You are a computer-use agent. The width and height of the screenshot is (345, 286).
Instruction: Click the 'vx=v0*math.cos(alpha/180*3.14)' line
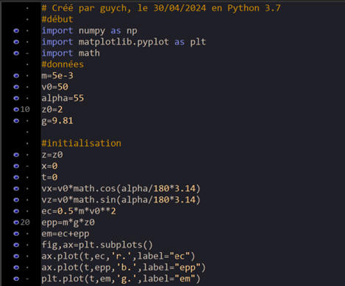(x=121, y=189)
